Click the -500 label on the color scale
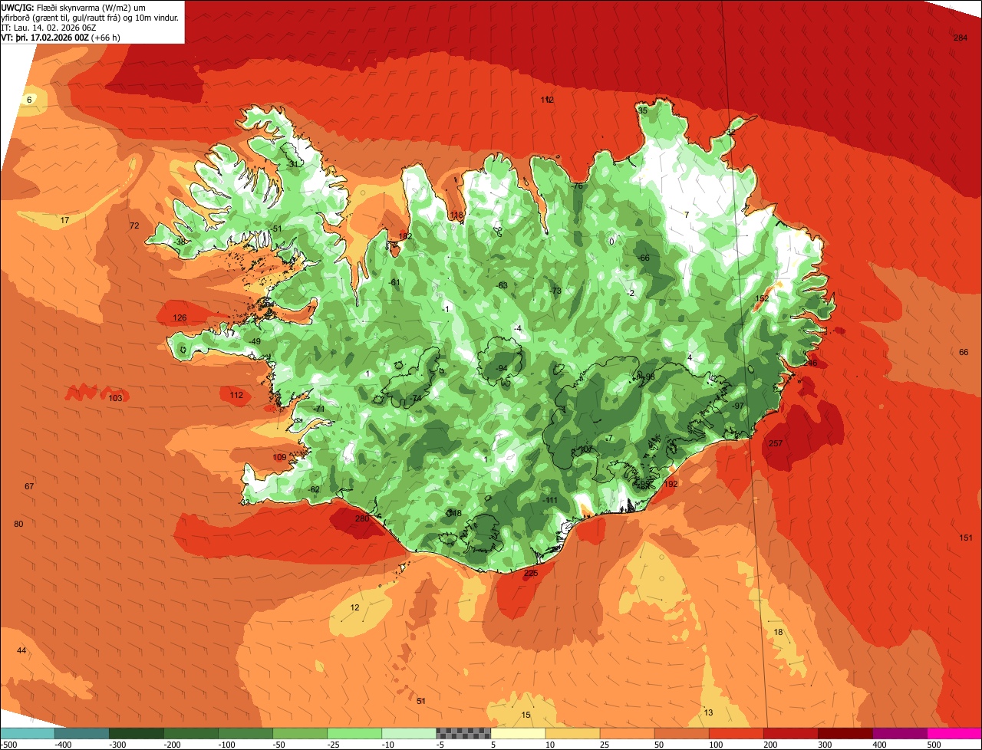982x750 pixels. coord(10,745)
